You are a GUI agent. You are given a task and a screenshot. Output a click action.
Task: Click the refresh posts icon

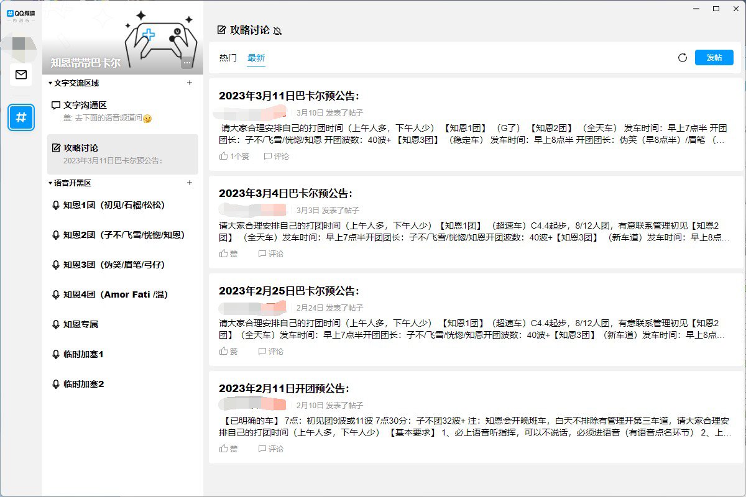click(x=682, y=58)
